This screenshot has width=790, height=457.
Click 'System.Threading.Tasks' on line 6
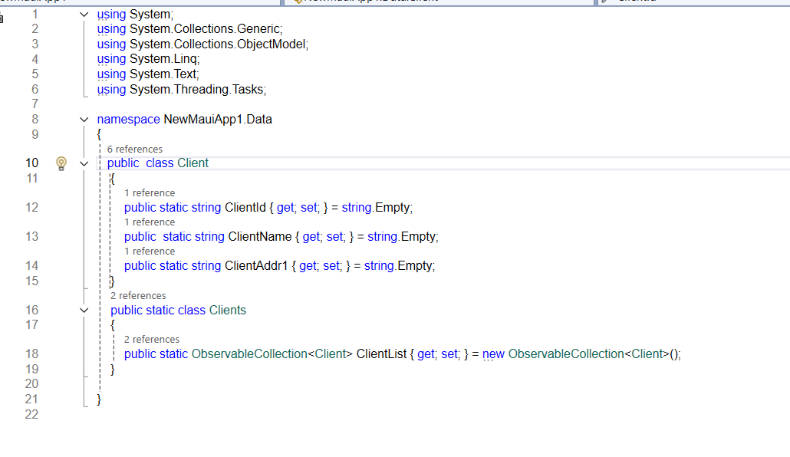pyautogui.click(x=196, y=89)
